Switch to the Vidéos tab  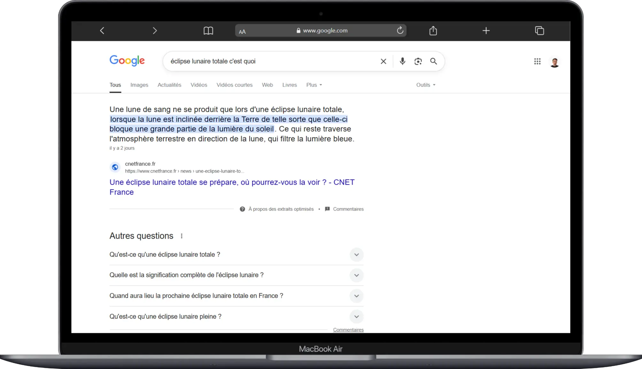pyautogui.click(x=199, y=85)
